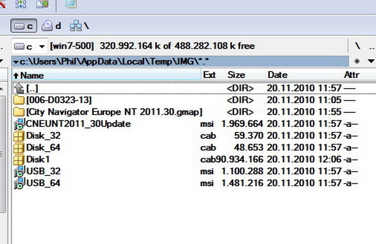Sort the list by Size column
The image size is (376, 244).
tap(236, 75)
